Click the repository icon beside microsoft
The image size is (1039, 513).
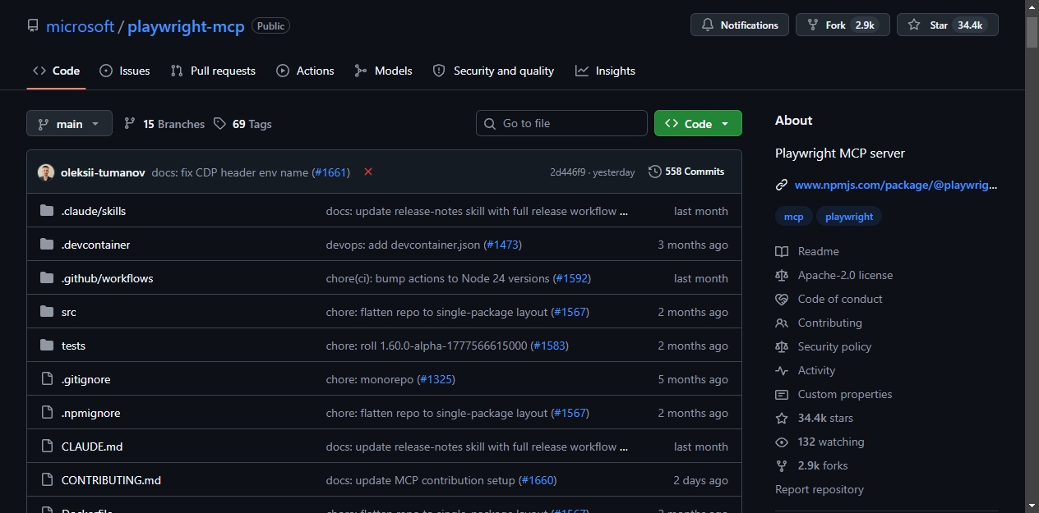click(x=33, y=25)
